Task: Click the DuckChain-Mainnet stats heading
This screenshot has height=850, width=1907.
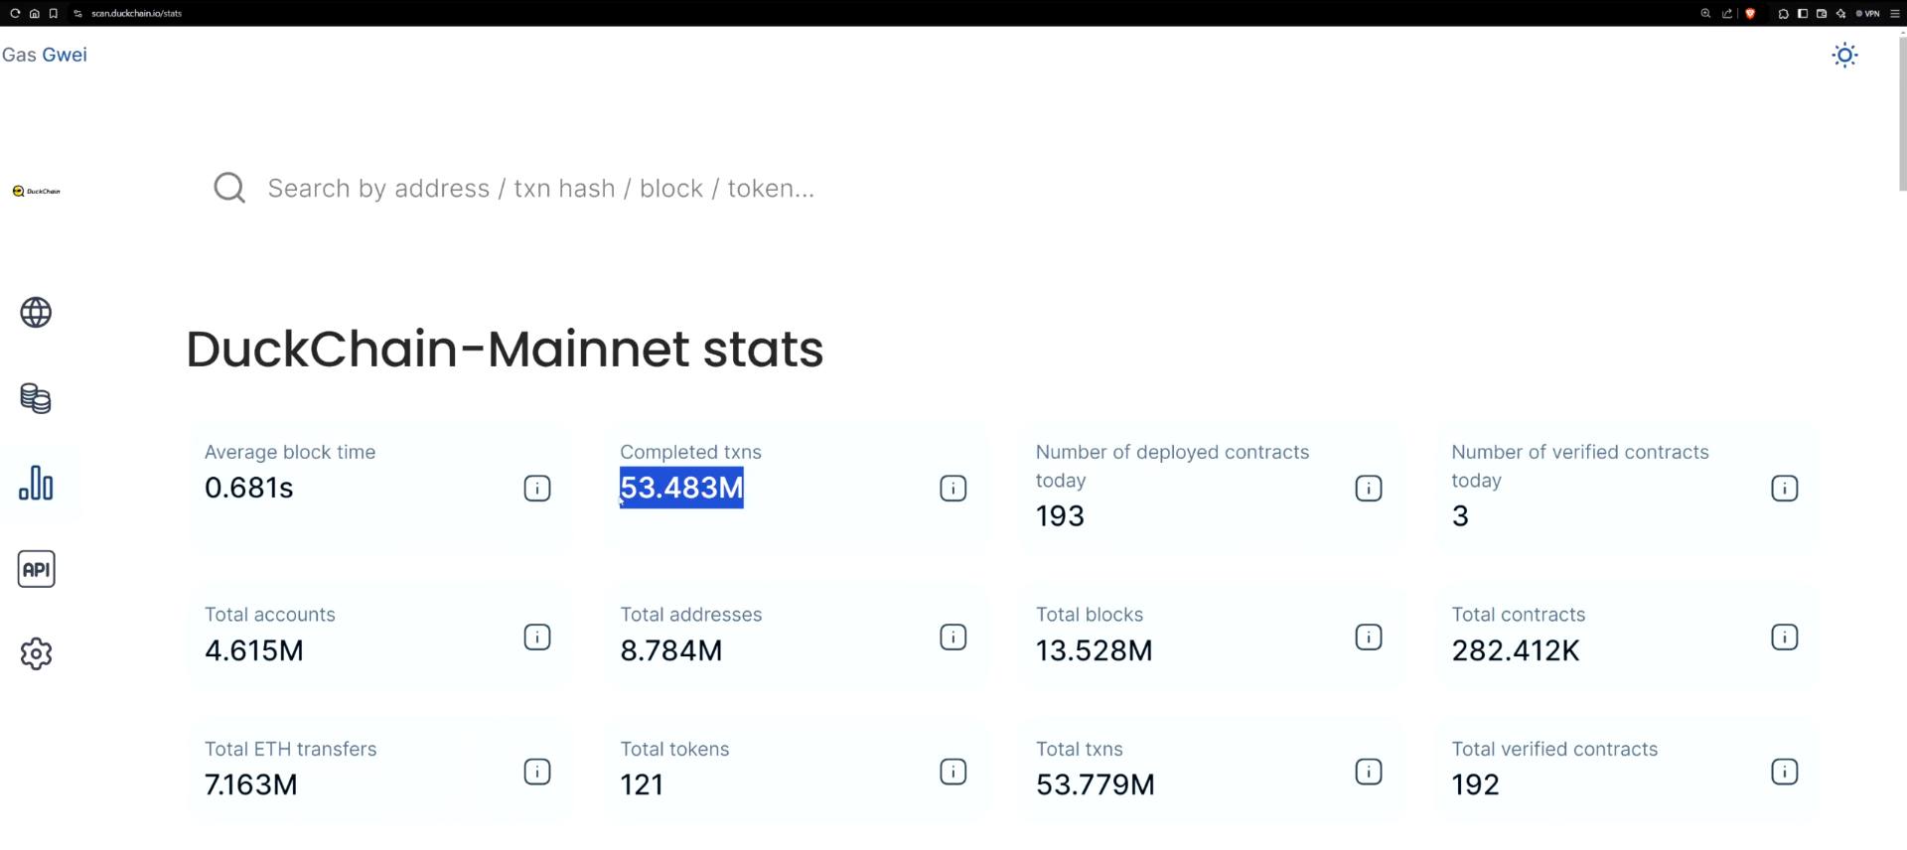Action: point(505,349)
